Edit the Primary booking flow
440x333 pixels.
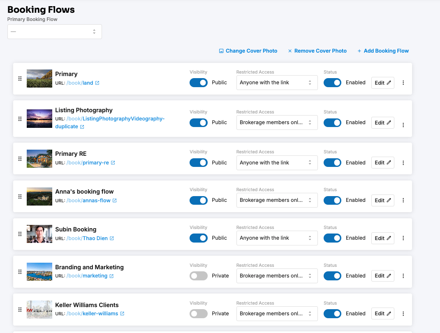click(x=383, y=83)
